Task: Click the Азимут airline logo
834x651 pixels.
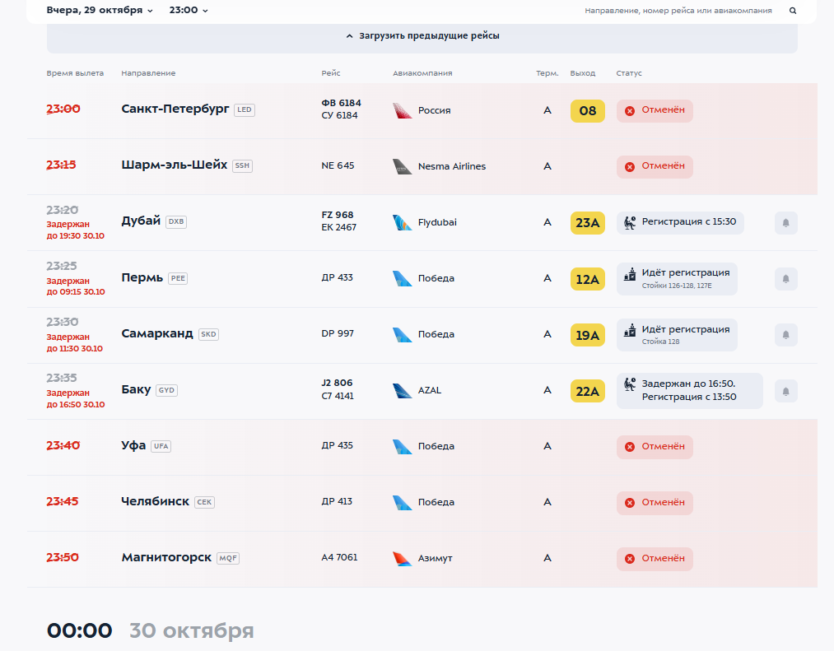Action: (402, 559)
